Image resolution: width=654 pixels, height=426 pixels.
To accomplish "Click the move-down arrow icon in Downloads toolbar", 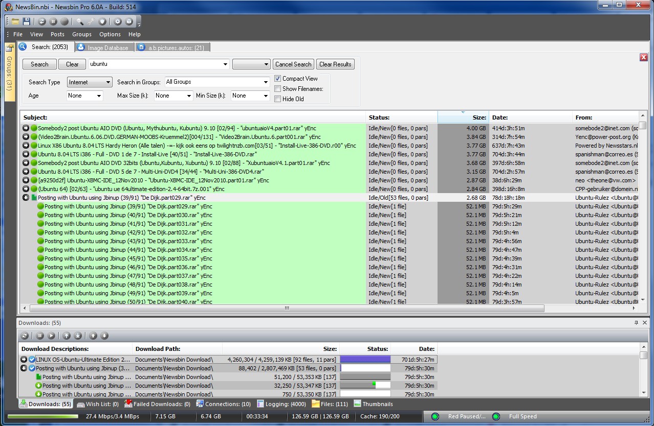I will pos(104,336).
